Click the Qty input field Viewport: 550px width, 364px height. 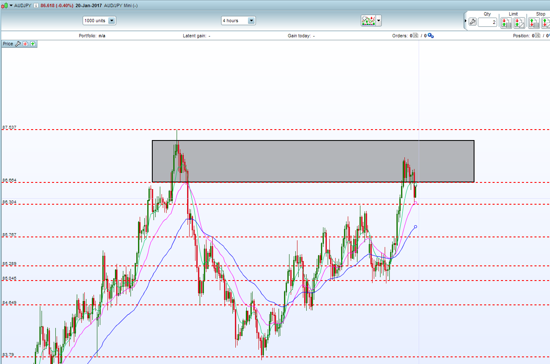pyautogui.click(x=487, y=22)
